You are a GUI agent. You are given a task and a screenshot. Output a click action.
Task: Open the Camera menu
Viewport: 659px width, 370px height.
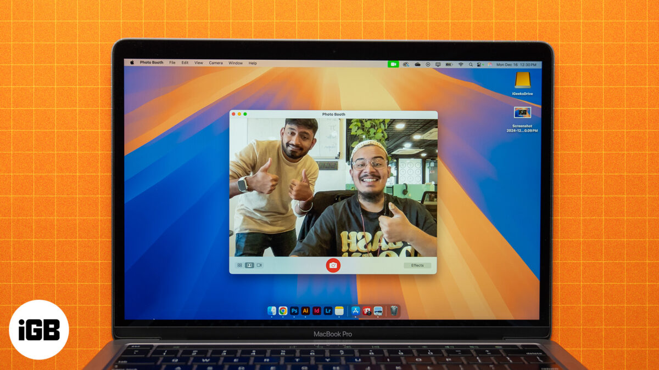click(215, 63)
